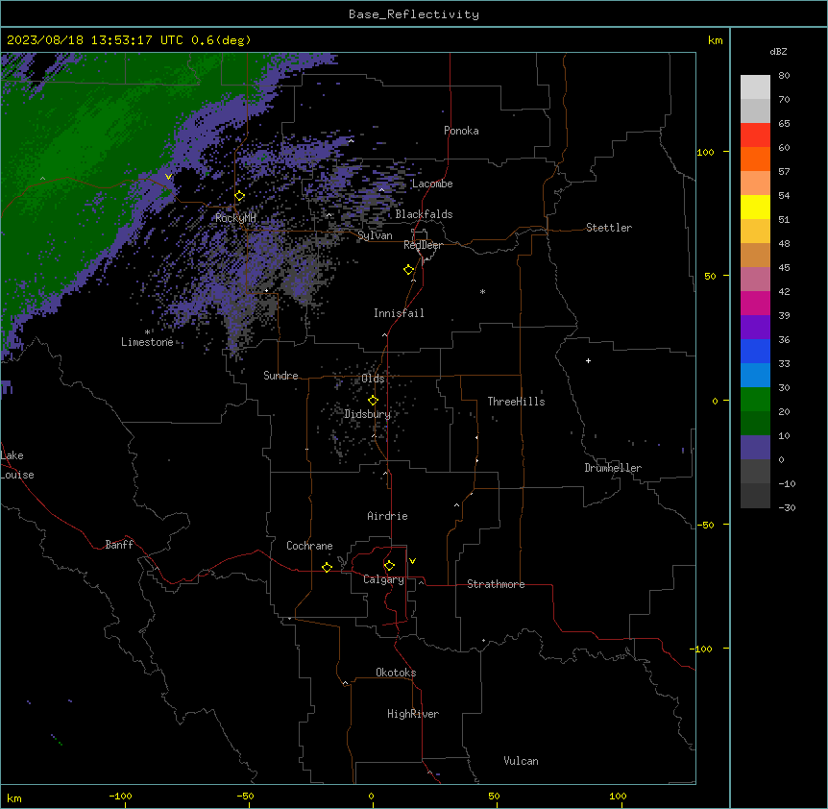Click the Lake Louise label
Viewport: 828px width, 809px height.
coord(17,465)
